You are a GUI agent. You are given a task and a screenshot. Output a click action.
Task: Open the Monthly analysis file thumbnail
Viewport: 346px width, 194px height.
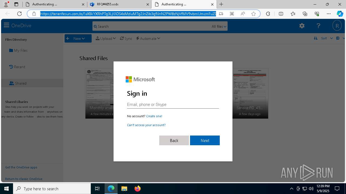pos(99,93)
